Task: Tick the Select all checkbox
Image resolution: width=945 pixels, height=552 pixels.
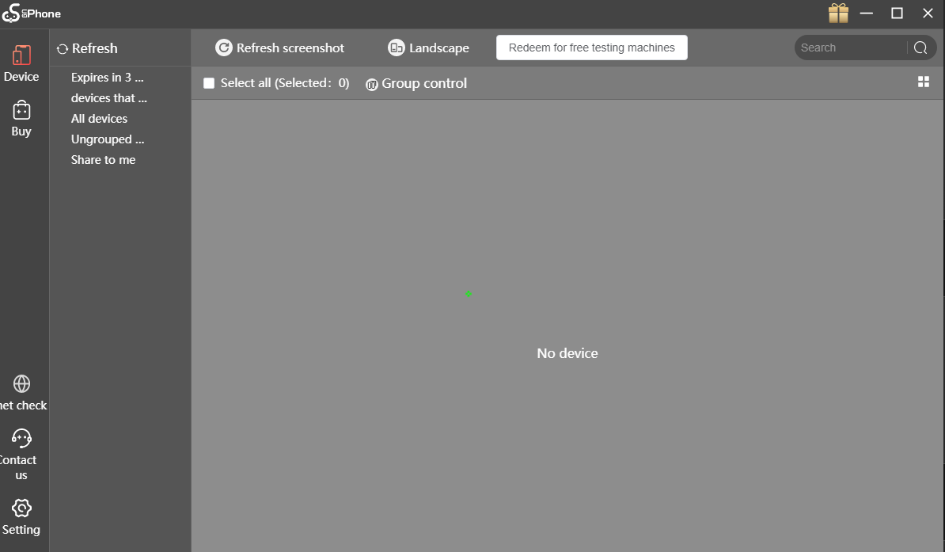Action: point(209,83)
